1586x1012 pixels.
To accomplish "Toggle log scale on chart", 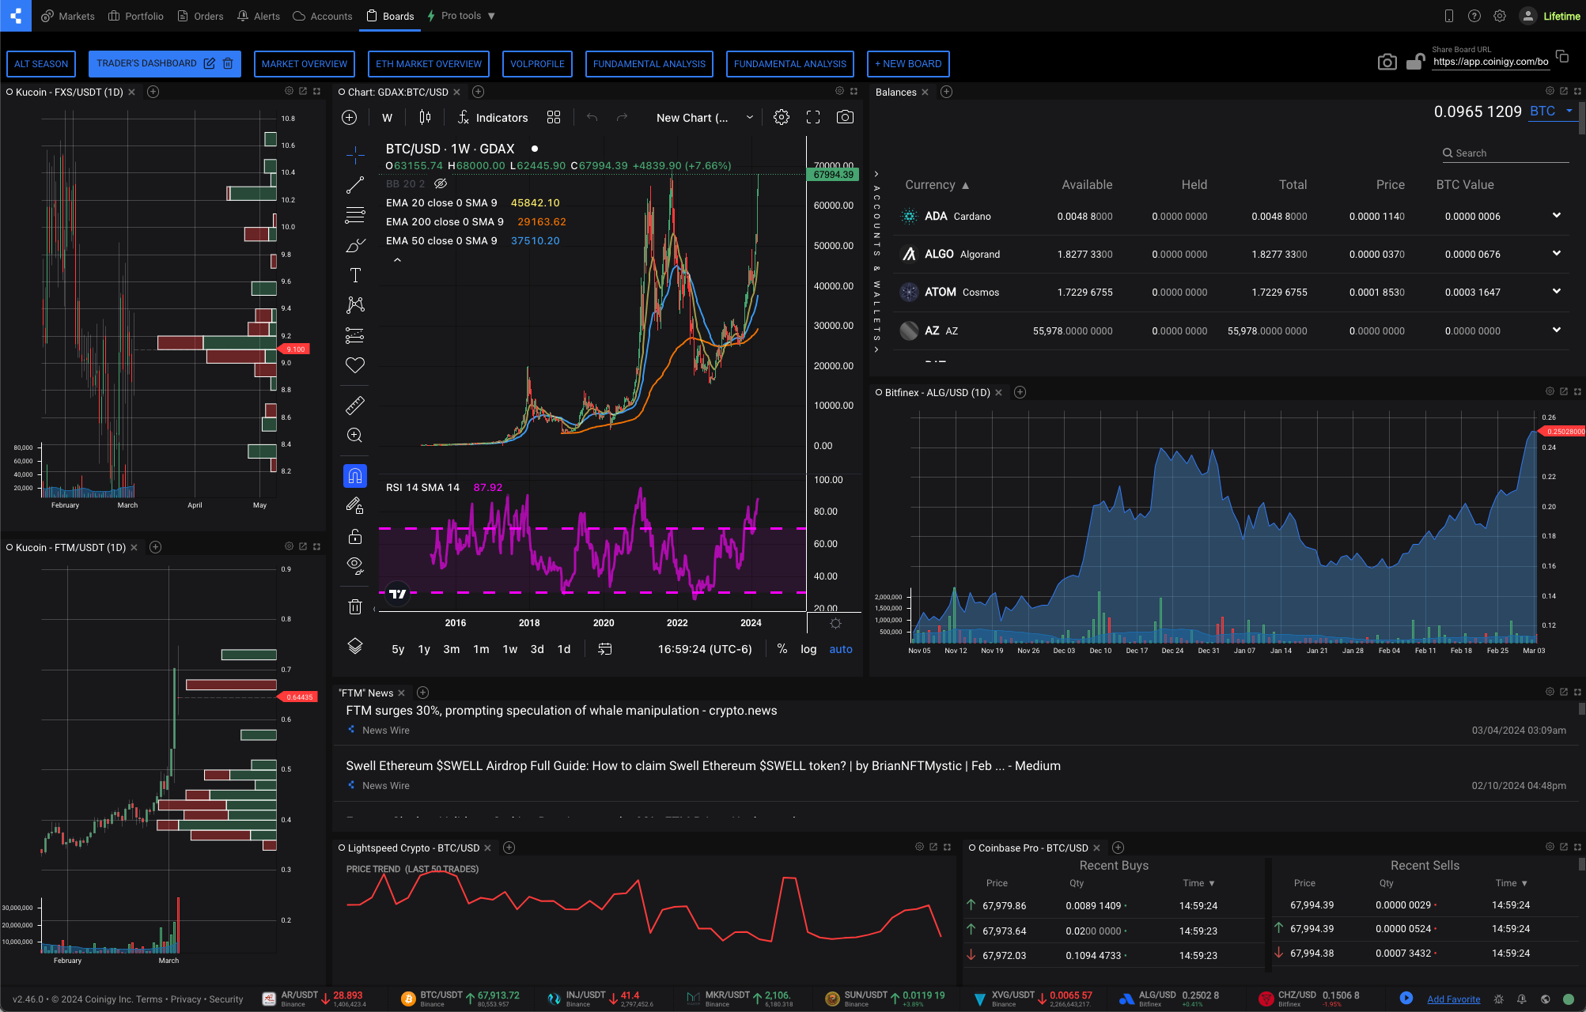I will 808,649.
